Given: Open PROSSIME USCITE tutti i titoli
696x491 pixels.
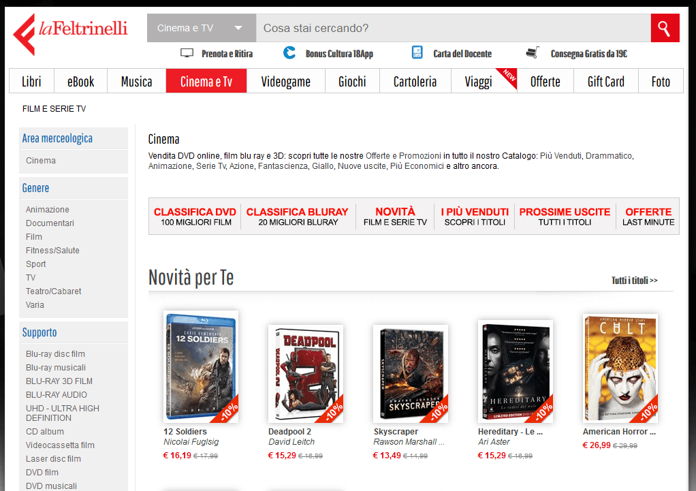Looking at the screenshot, I should pyautogui.click(x=565, y=217).
